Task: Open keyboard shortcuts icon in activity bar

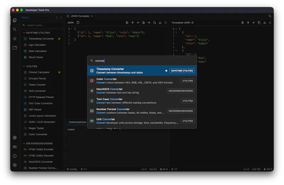Action: coord(15,147)
